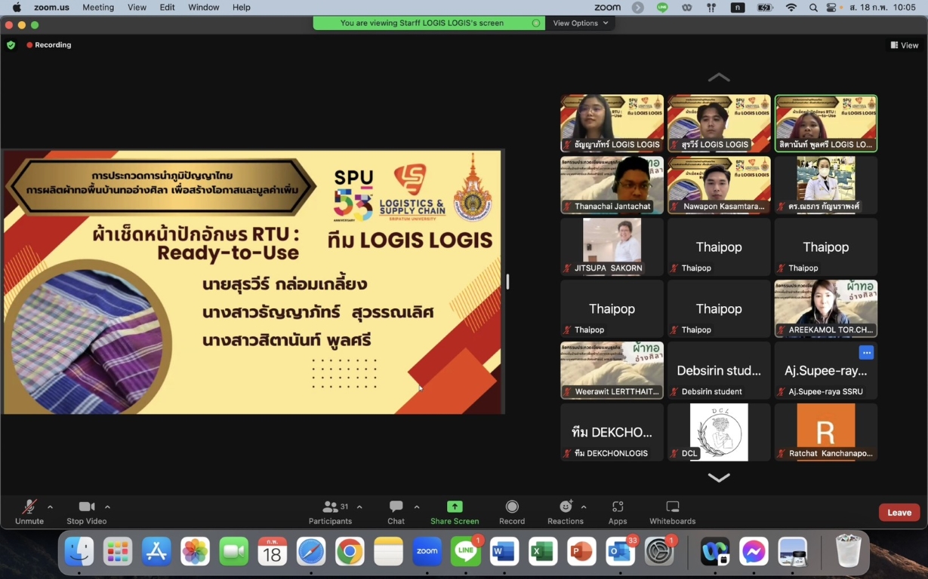Select Weerawit LERTTHAIT video tile
This screenshot has height=579, width=928.
(x=612, y=371)
